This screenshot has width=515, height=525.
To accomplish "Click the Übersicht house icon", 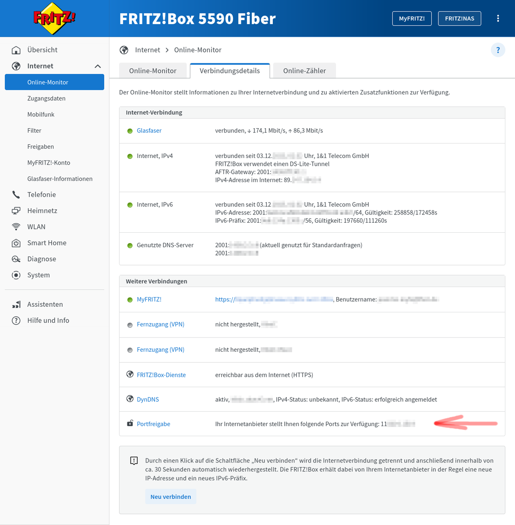I will coord(16,50).
